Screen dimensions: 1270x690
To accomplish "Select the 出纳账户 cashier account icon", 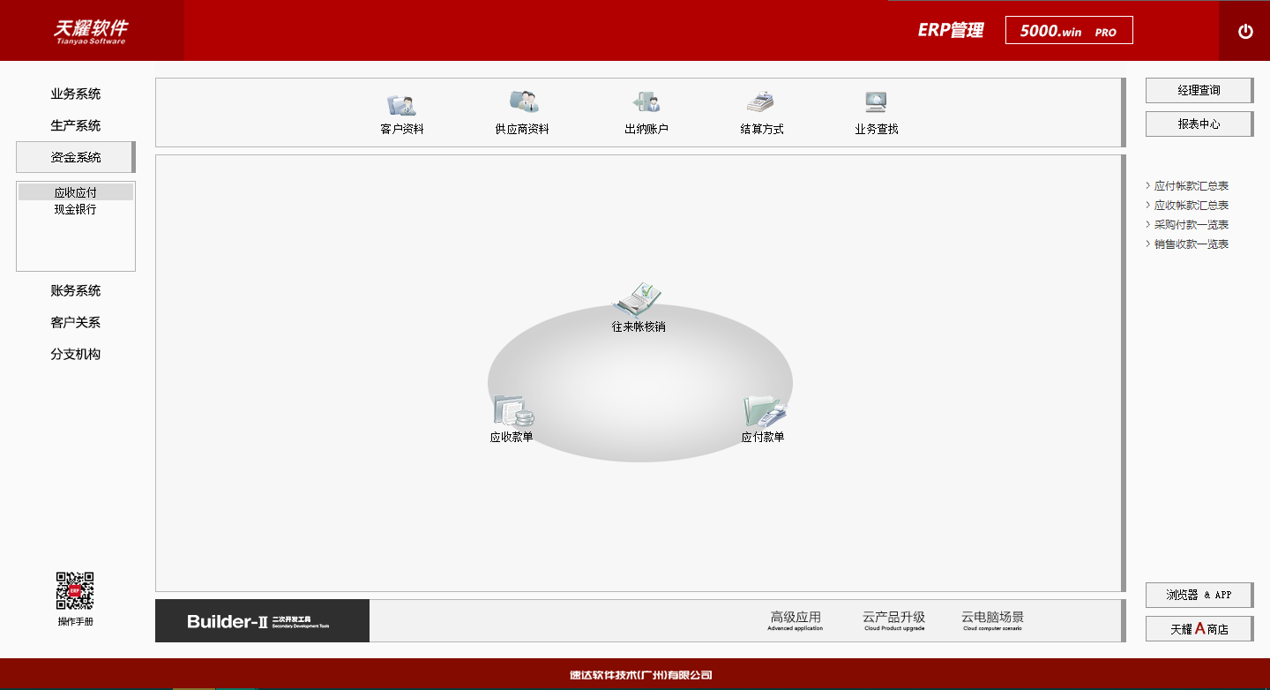I will coord(646,110).
